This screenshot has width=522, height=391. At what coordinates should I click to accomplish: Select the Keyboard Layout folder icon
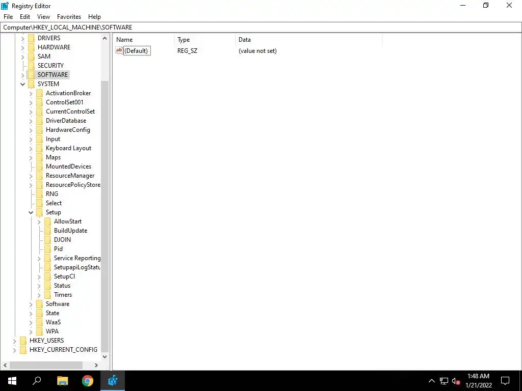pyautogui.click(x=39, y=148)
